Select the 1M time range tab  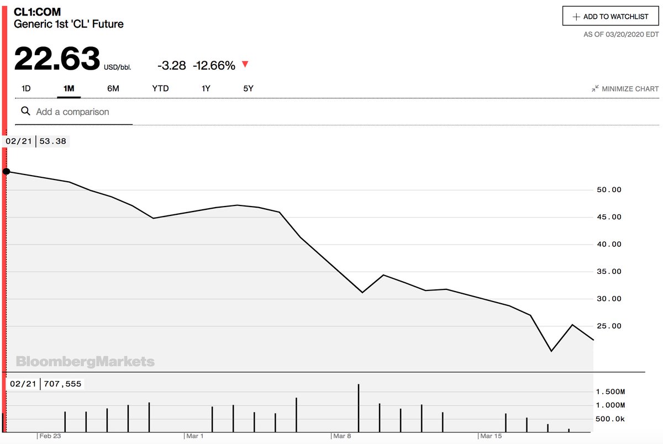pyautogui.click(x=69, y=88)
